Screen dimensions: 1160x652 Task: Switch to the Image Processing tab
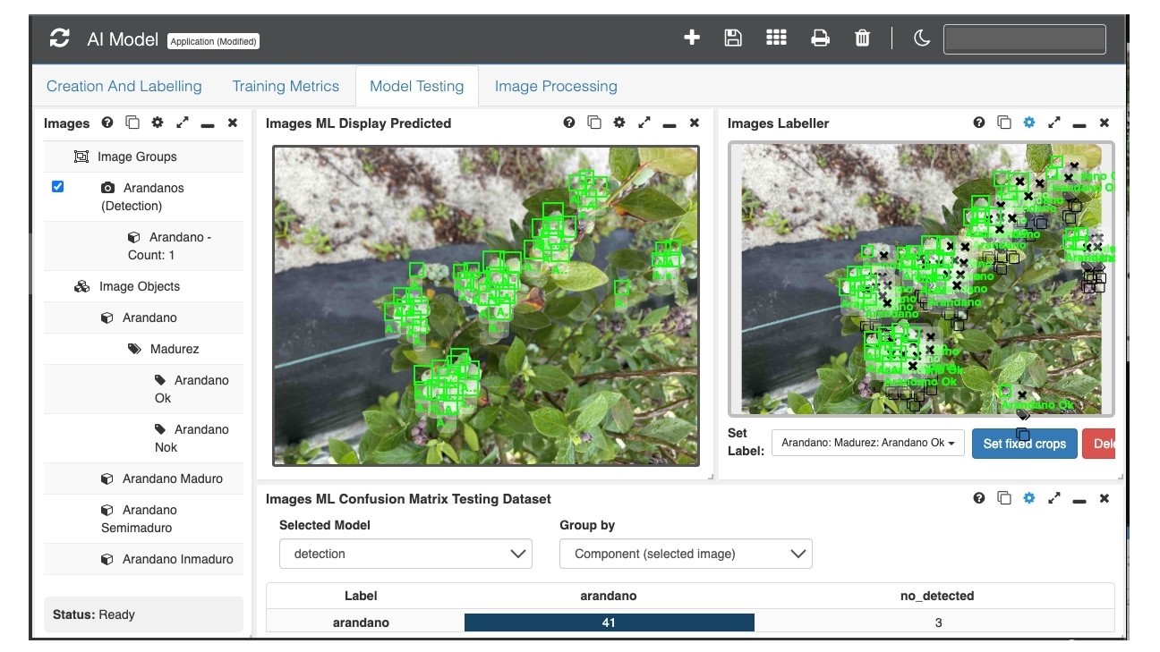click(x=556, y=87)
